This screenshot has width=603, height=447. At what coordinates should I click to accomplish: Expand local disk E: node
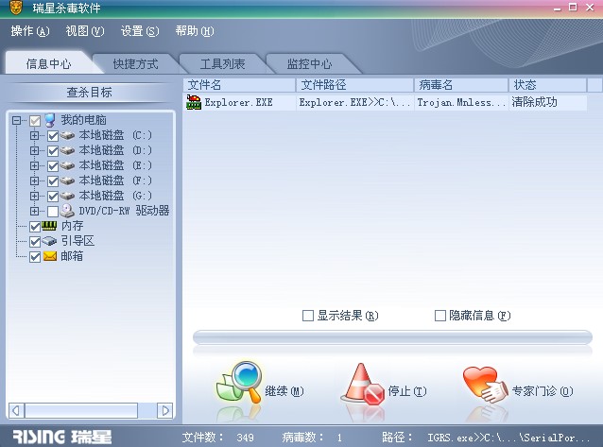[x=34, y=166]
